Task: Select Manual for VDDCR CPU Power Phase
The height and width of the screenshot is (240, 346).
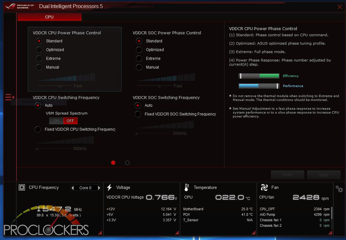Action: click(39, 67)
